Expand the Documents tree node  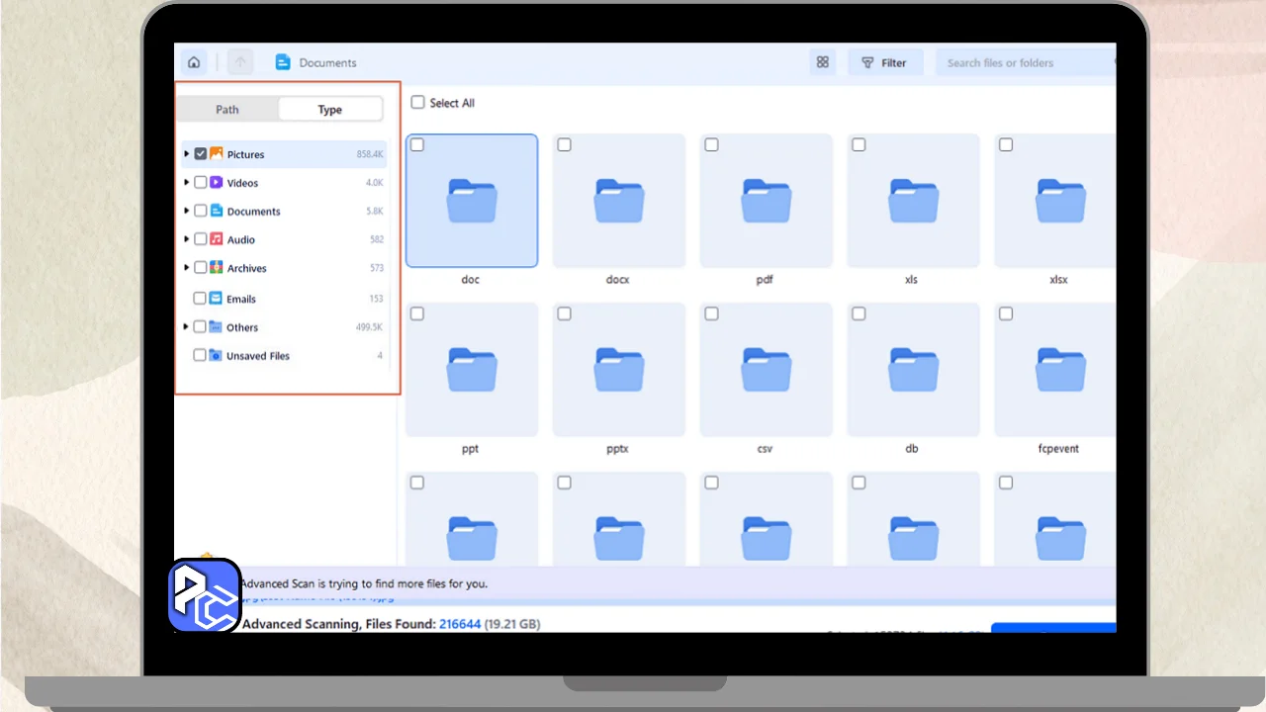point(186,211)
